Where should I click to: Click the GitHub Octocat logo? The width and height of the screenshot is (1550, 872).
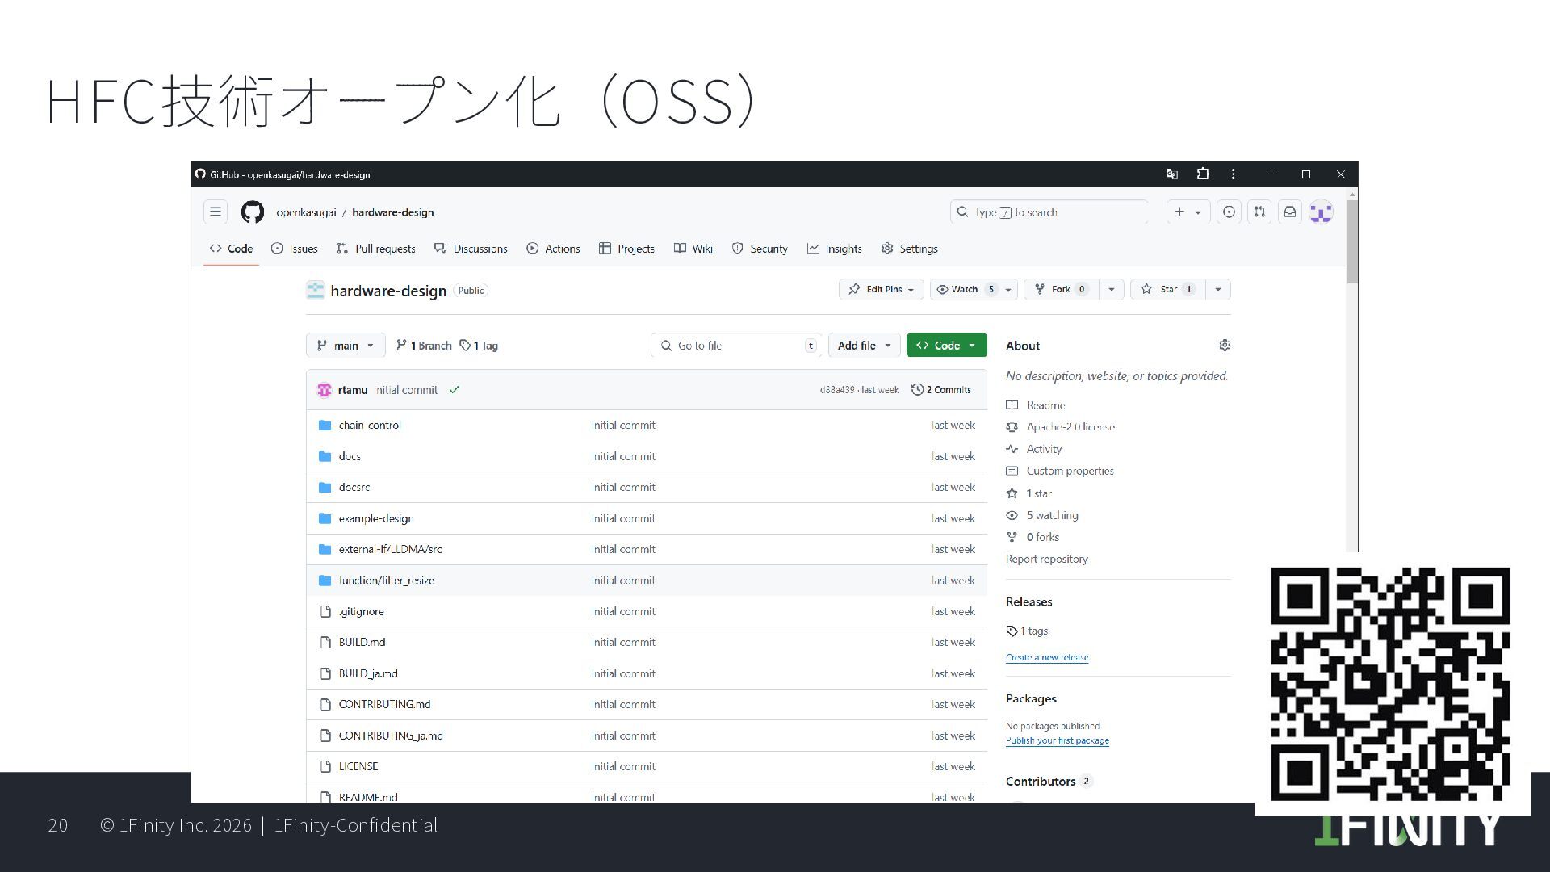253,212
